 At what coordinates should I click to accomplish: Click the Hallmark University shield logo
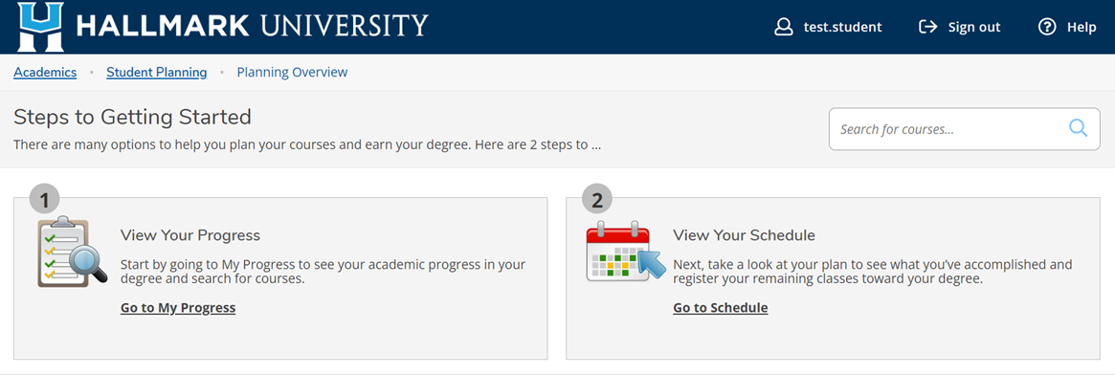point(40,27)
